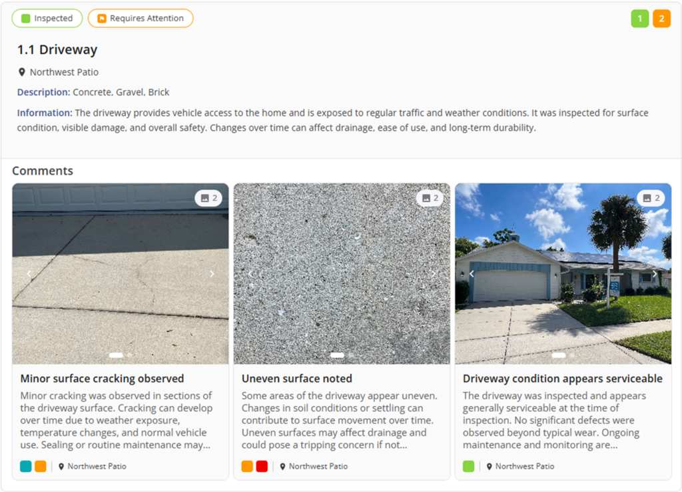The width and height of the screenshot is (682, 492).
Task: Advance the cracking photo carousel with right arrow
Action: [x=212, y=273]
